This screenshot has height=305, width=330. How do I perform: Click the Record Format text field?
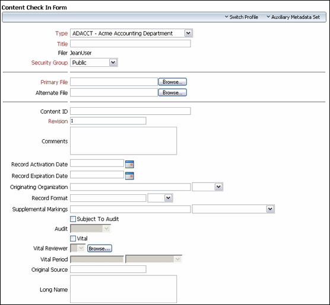pyautogui.click(x=108, y=198)
